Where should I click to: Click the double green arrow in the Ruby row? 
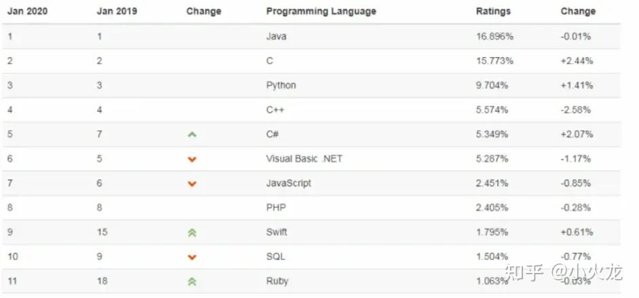click(192, 282)
